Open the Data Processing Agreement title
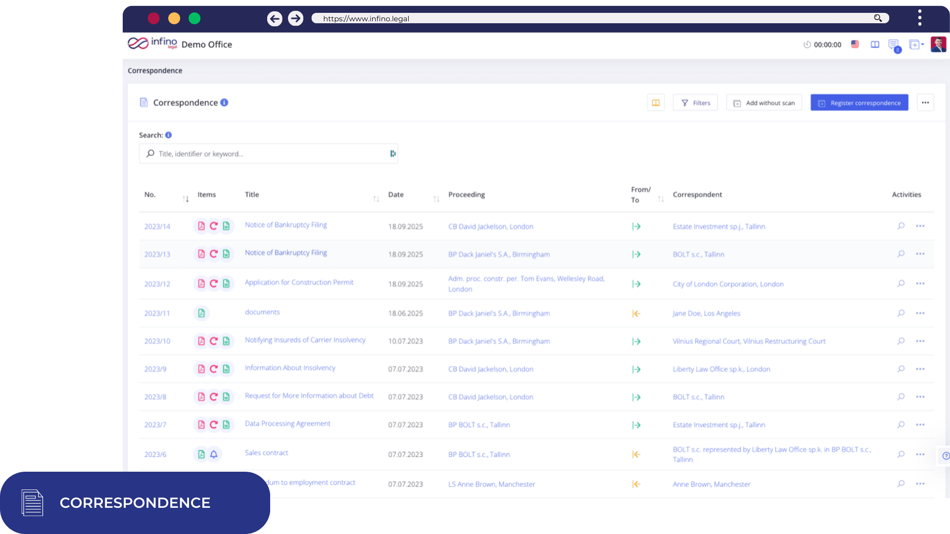 287,424
